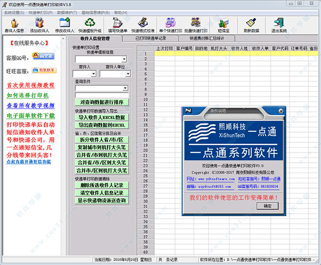Viewport: 321px width, 265px height.
Task: Open 如何选择打印机 link
Action: (28, 95)
